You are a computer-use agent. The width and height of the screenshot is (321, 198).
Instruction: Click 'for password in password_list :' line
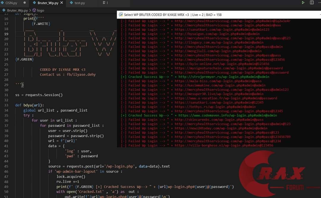click(72, 125)
